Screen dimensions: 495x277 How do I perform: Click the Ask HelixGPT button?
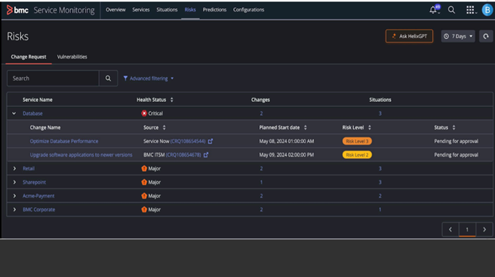tap(409, 37)
